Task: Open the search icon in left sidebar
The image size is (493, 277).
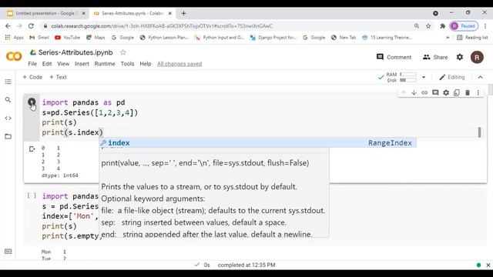Action: tap(8, 100)
